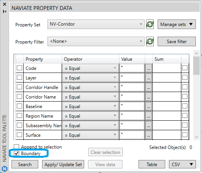The image size is (202, 173).
Task: Open value picker for Baseline row
Action: point(149,106)
